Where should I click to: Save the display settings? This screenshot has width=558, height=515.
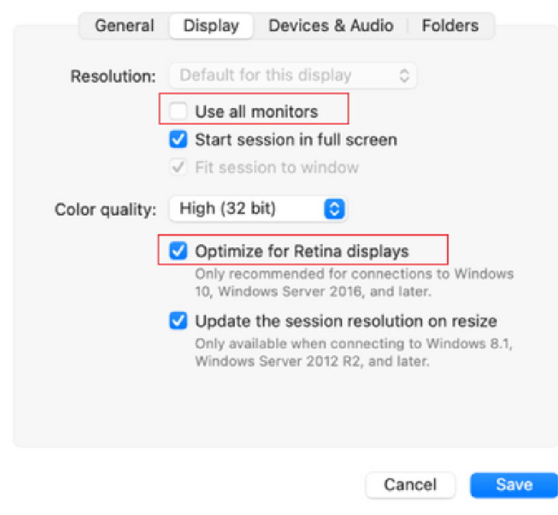tap(514, 485)
